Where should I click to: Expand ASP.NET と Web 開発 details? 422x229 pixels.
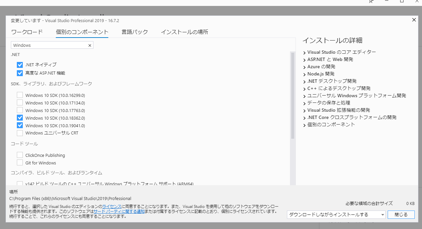tap(304, 60)
